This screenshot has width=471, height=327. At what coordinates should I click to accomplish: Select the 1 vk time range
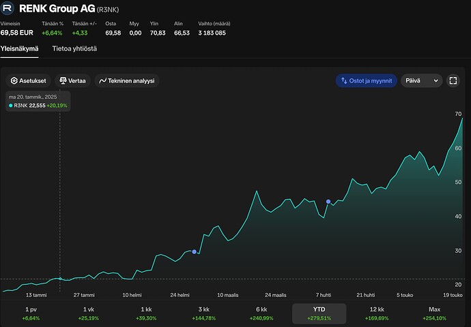point(88,313)
